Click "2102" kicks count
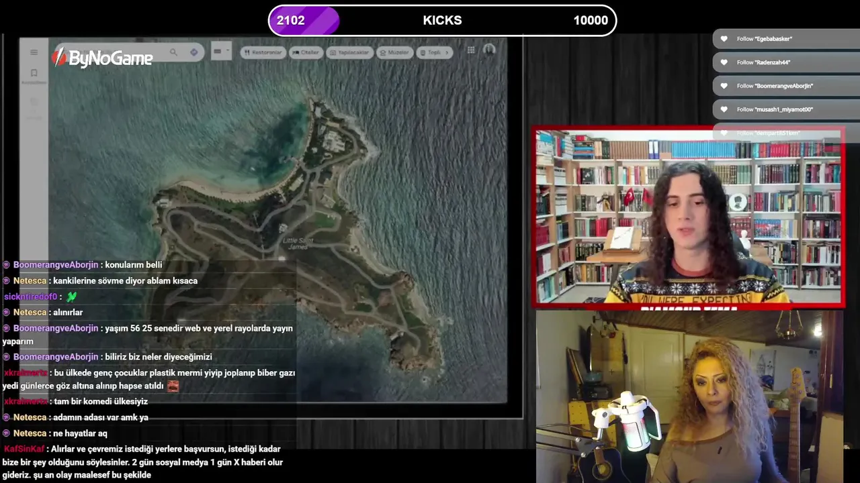Screen dimensions: 860x483 pyautogui.click(x=291, y=20)
